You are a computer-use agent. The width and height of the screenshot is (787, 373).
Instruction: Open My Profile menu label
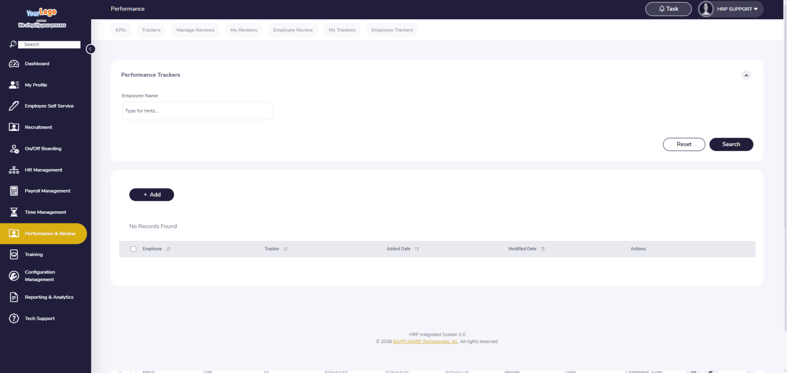coord(36,85)
